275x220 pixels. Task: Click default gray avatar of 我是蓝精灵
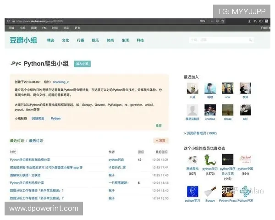192,110
